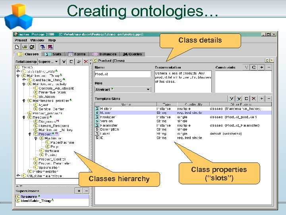Collapse the Machinery tree node

[x=36, y=138]
